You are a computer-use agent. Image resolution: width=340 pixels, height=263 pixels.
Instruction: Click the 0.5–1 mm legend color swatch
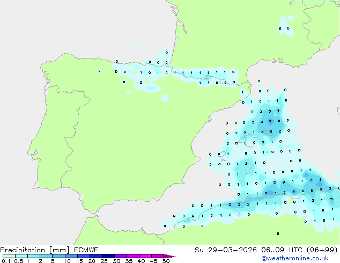21,256
